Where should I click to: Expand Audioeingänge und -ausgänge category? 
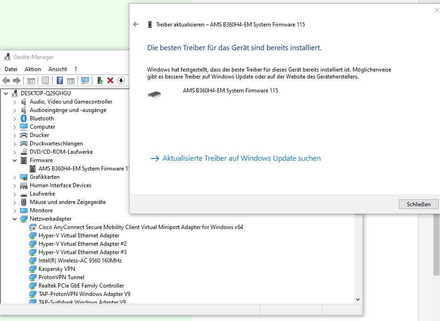click(x=14, y=110)
